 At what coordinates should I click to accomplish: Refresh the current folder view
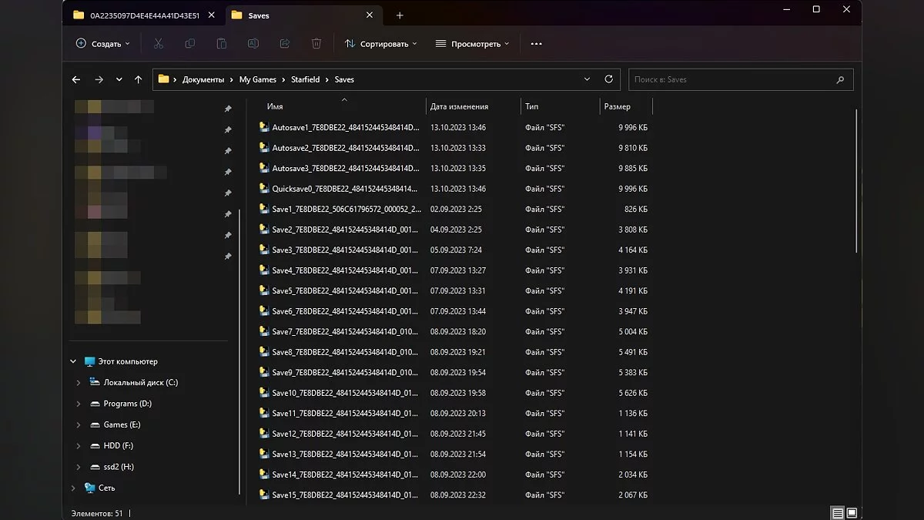pyautogui.click(x=608, y=79)
